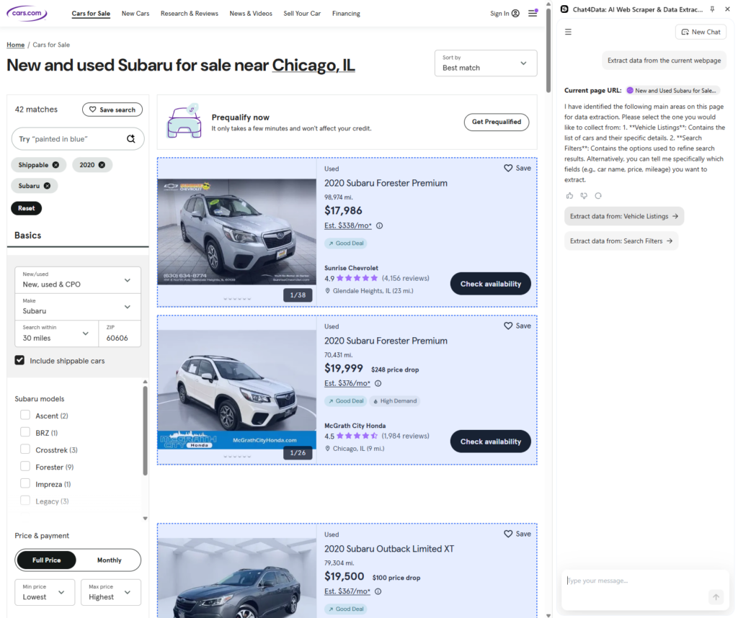Go to Sell Your Car tab
Screen dimensions: 738x618
coord(302,13)
